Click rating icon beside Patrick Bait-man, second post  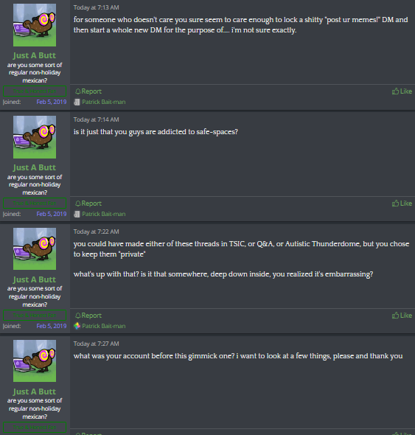point(77,214)
